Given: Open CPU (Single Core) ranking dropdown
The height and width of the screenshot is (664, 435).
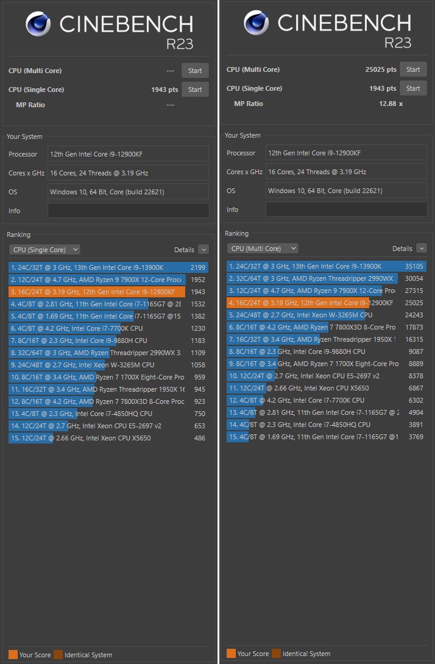Looking at the screenshot, I should pos(44,249).
